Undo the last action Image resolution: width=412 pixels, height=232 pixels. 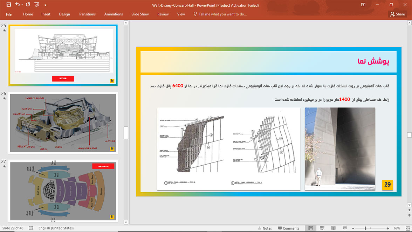coord(18,5)
